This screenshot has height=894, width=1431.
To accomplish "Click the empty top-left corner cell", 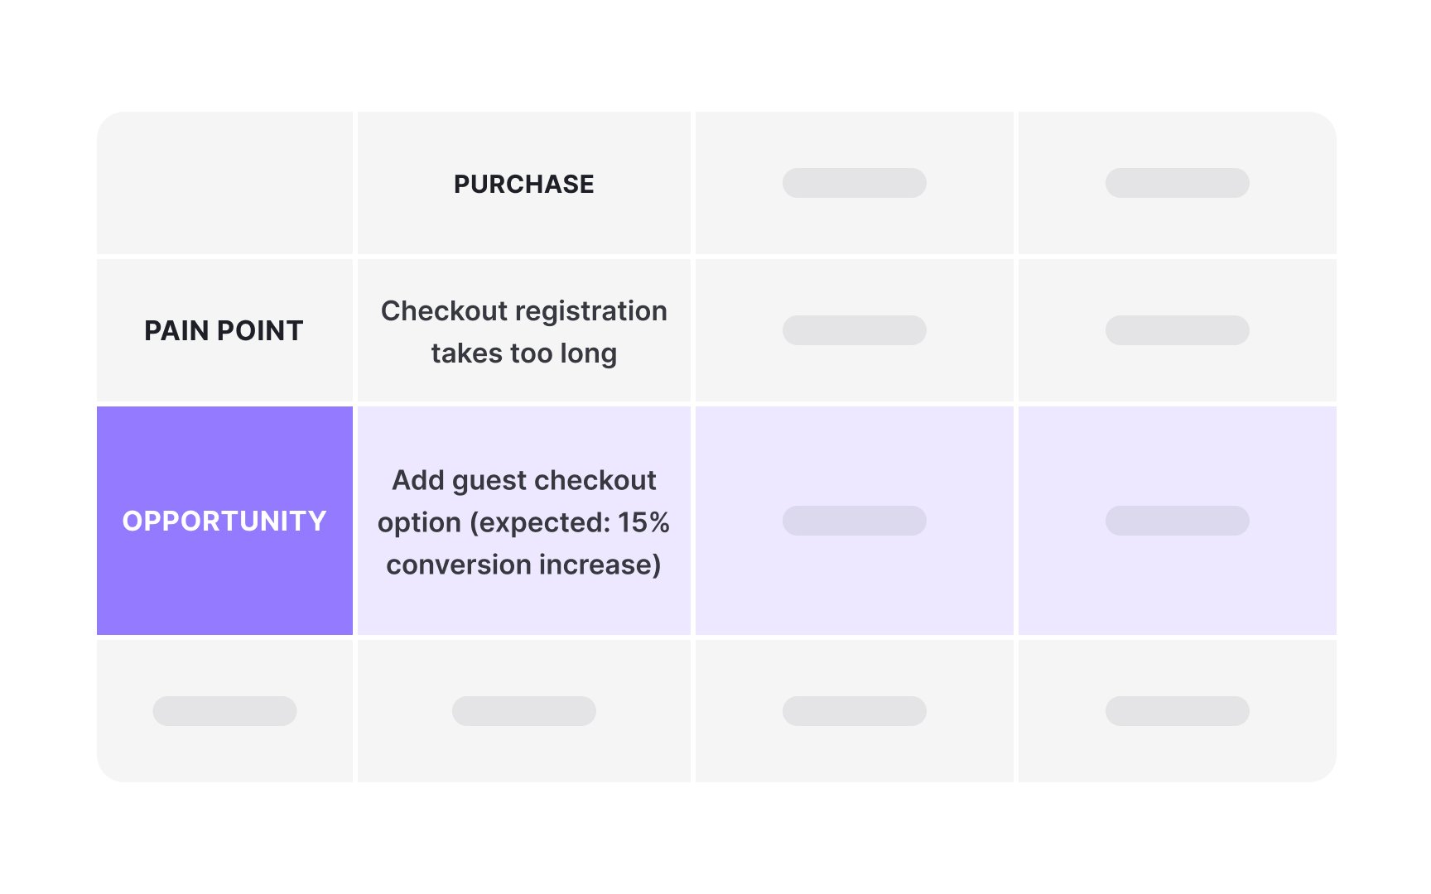I will [224, 183].
